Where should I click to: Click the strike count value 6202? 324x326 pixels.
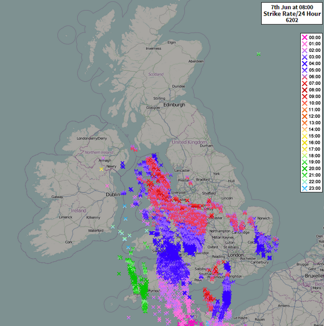(292, 20)
